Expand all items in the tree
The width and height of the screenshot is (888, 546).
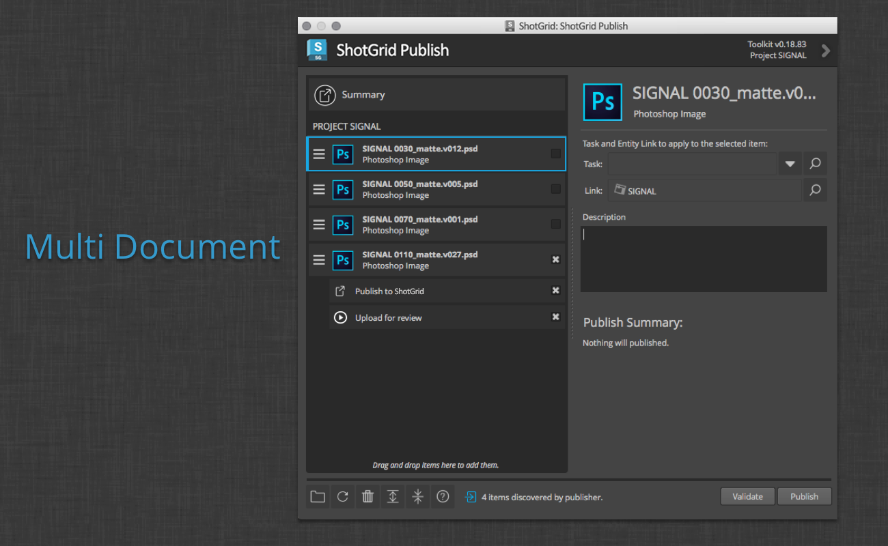click(393, 497)
